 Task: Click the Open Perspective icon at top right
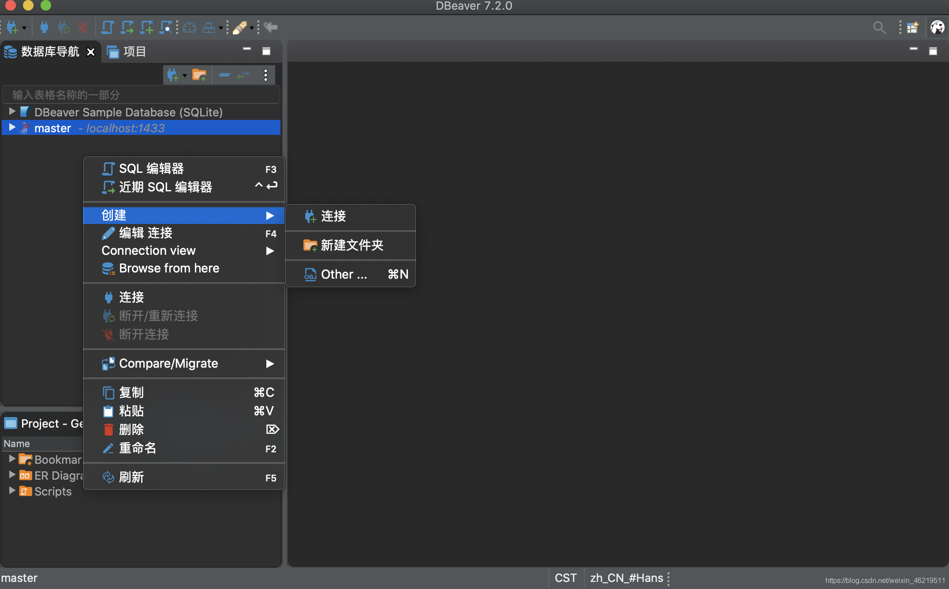pos(912,27)
